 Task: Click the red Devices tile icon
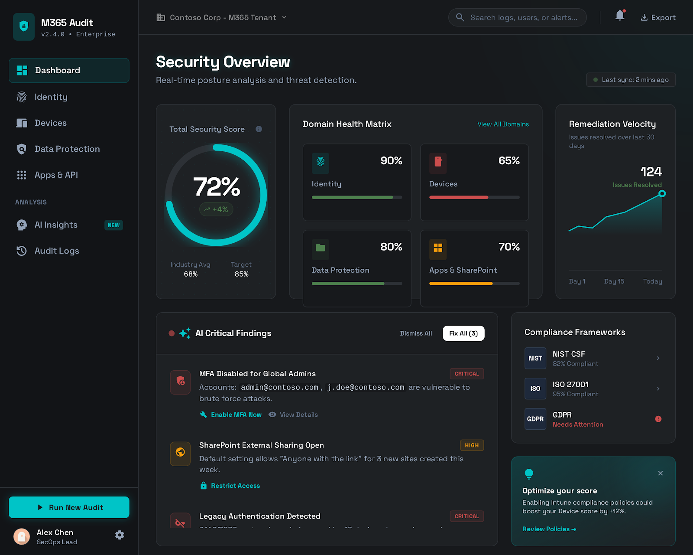click(x=438, y=163)
